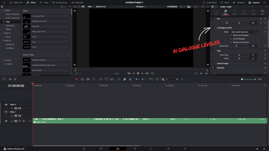269x151 pixels.
Task: Enable the Snapping magnet tool
Action: point(119,79)
